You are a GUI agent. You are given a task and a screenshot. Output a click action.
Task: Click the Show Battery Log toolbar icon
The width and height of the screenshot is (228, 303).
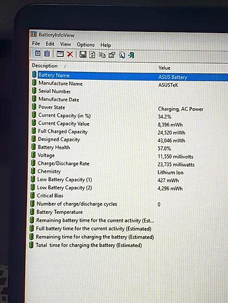click(x=47, y=53)
